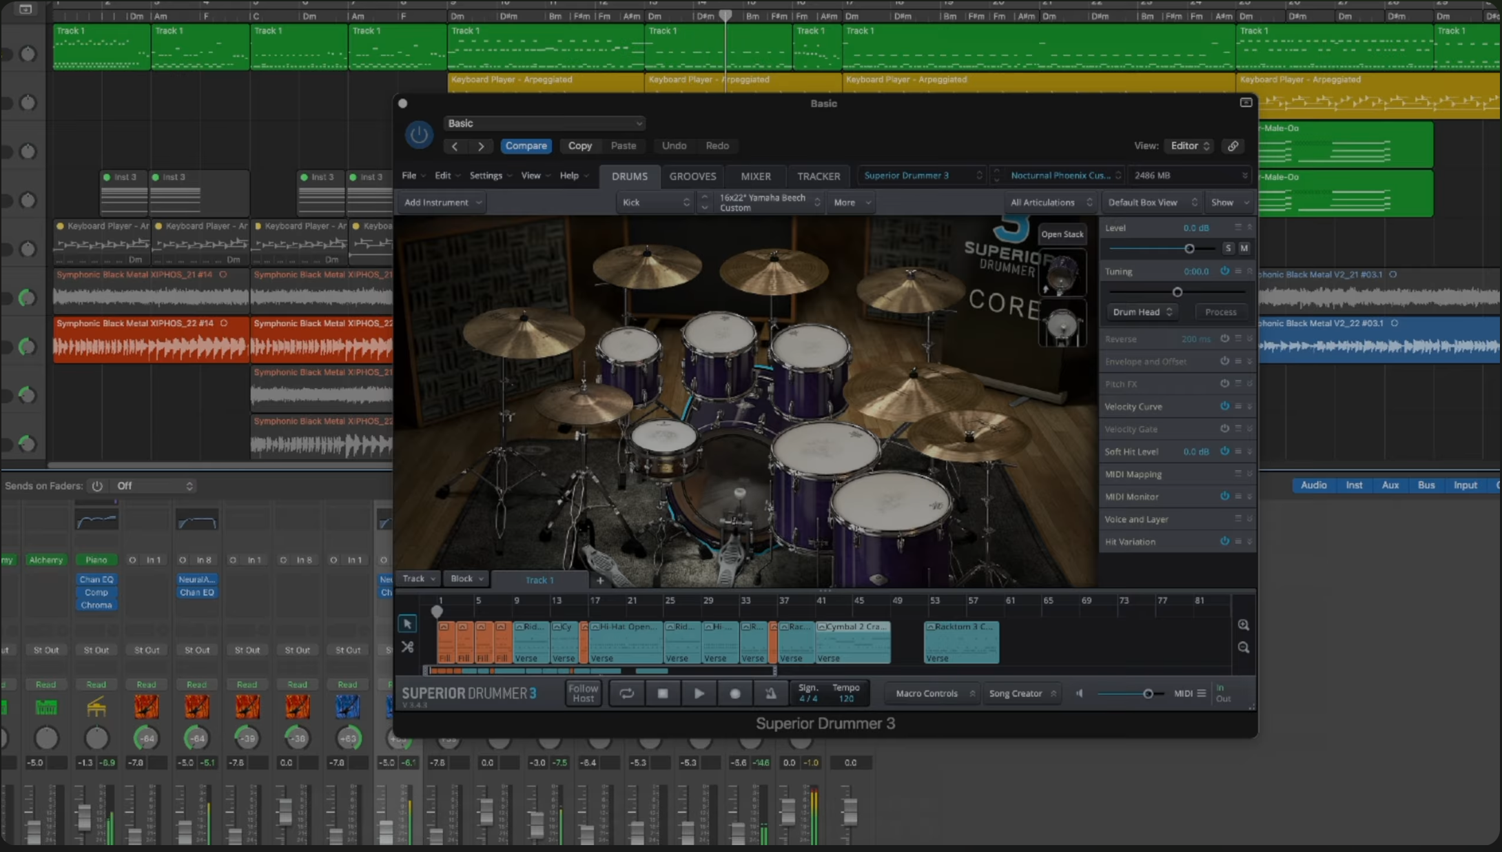Viewport: 1502px width, 852px height.
Task: Click the top drum thumbnail under Open Stack
Action: [1062, 274]
